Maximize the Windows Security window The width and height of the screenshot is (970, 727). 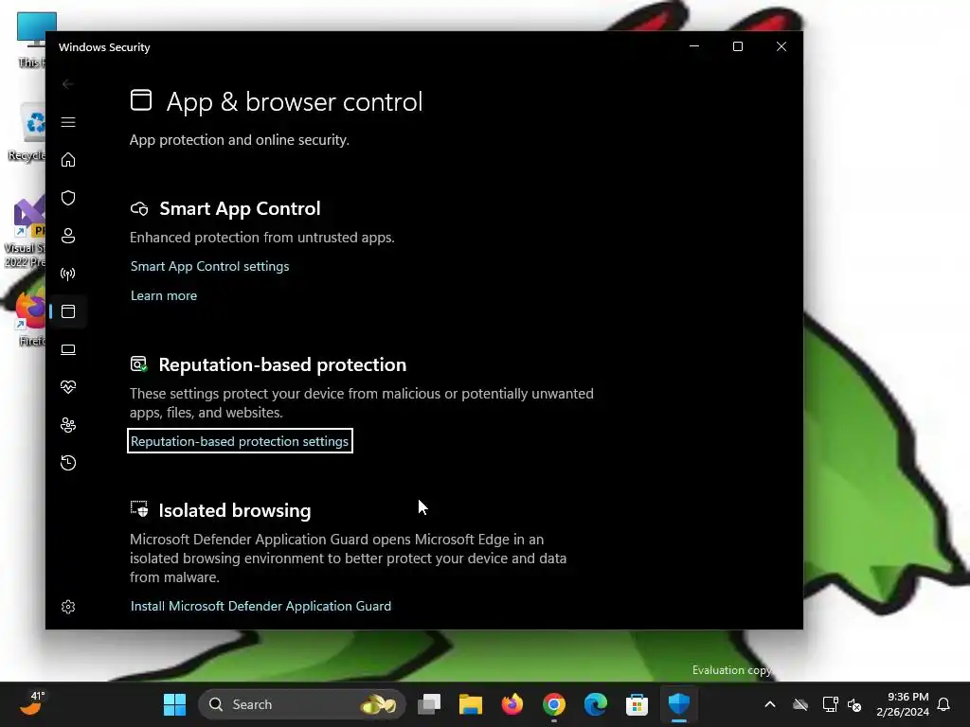[x=737, y=47]
